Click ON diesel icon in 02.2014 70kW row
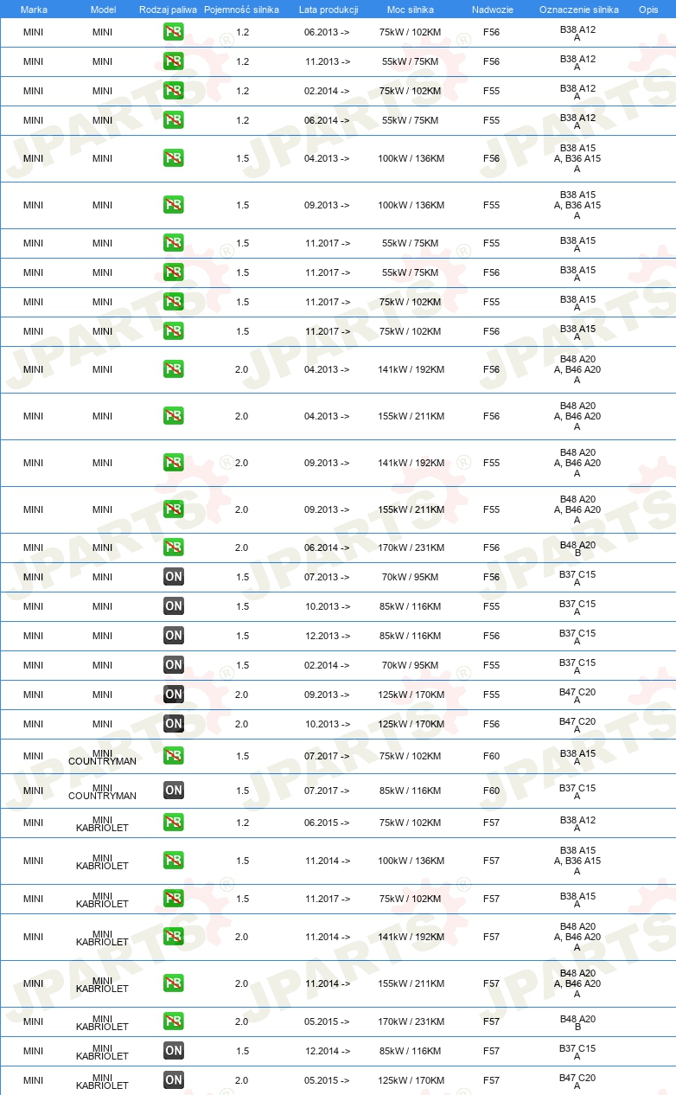Screen dimensions: 676x1095 coord(174,665)
